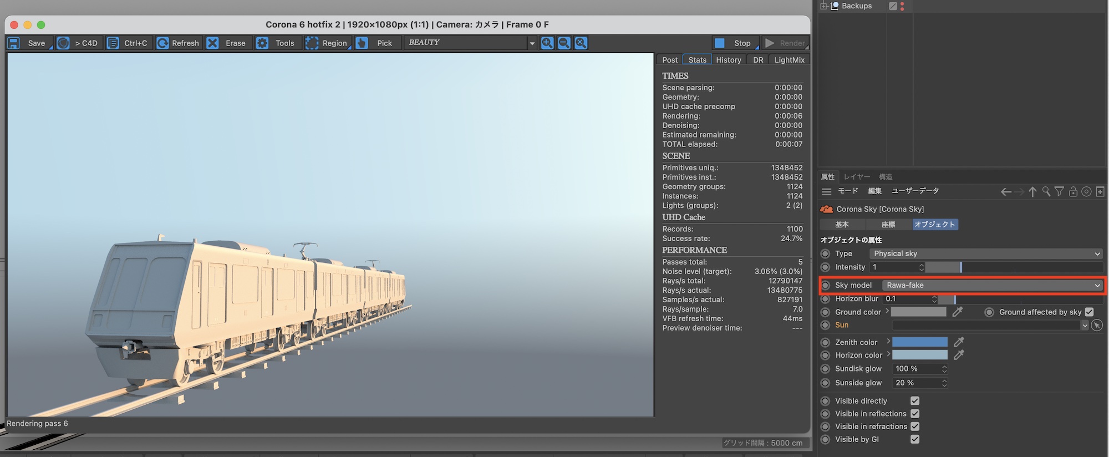This screenshot has height=457, width=1109.
Task: Toggle the Visible directly checkbox
Action: (915, 401)
